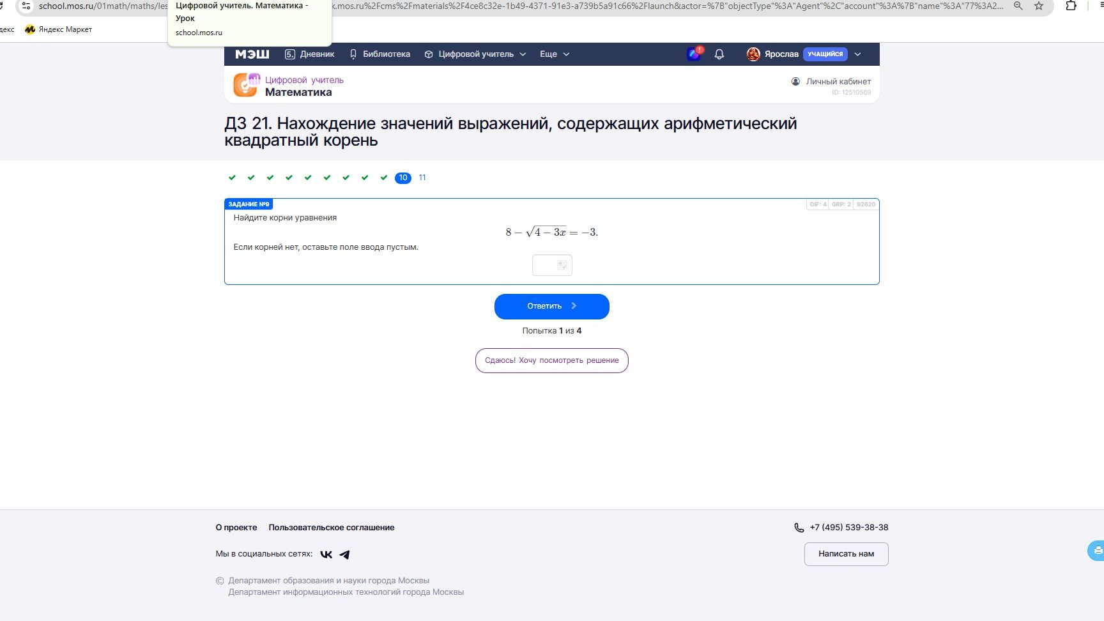The height and width of the screenshot is (621, 1104).
Task: Go to task step 10
Action: 403,178
